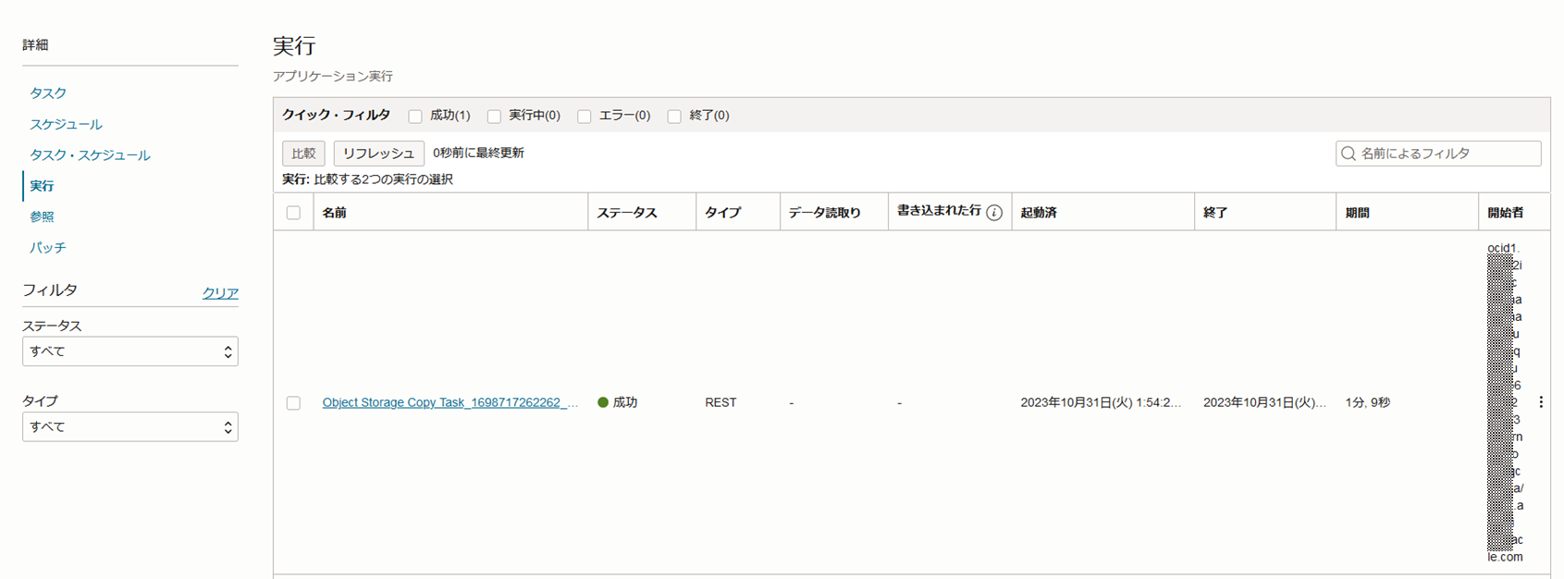This screenshot has height=579, width=1564.
Task: Click the リフレッシュ button
Action: 378,154
